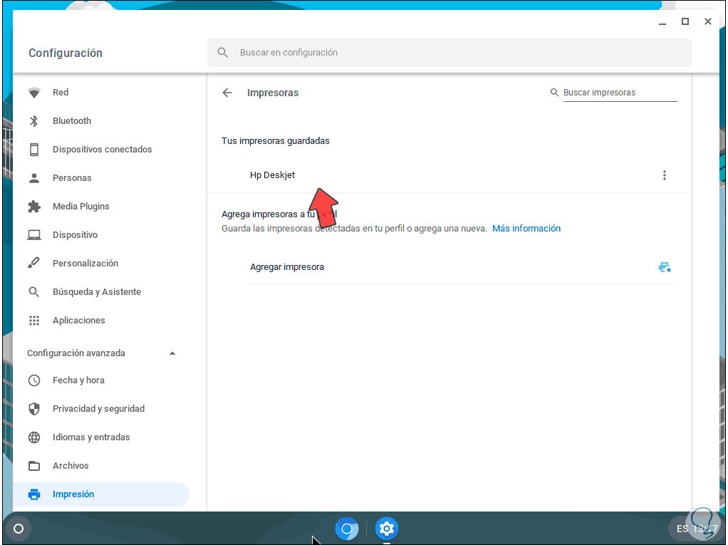Click the Settings gear icon on shelf
The width and height of the screenshot is (728, 545).
pos(387,529)
